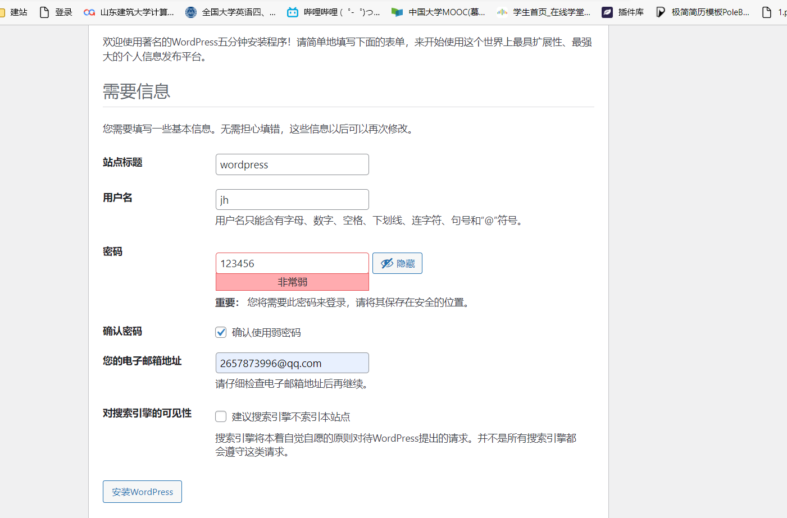Click the 需要信息 heading
The image size is (787, 518).
(137, 91)
